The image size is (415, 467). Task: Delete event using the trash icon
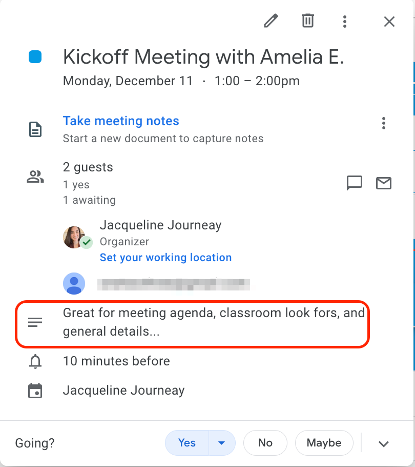pyautogui.click(x=308, y=21)
